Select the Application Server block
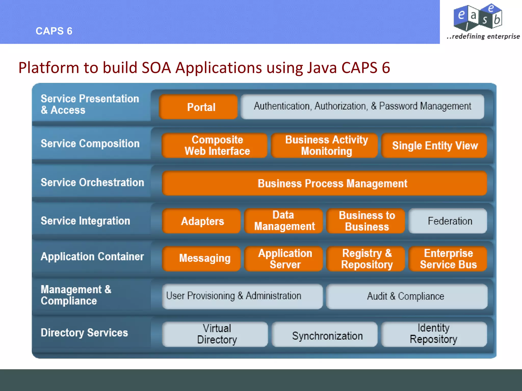 pyautogui.click(x=283, y=258)
